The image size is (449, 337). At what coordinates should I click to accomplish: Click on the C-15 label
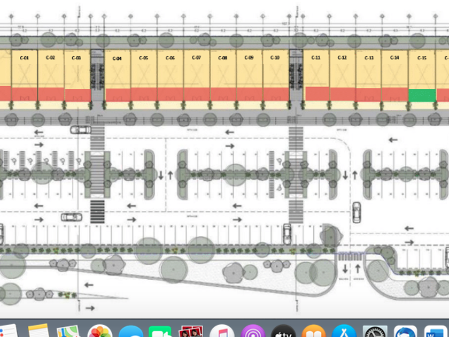422,58
